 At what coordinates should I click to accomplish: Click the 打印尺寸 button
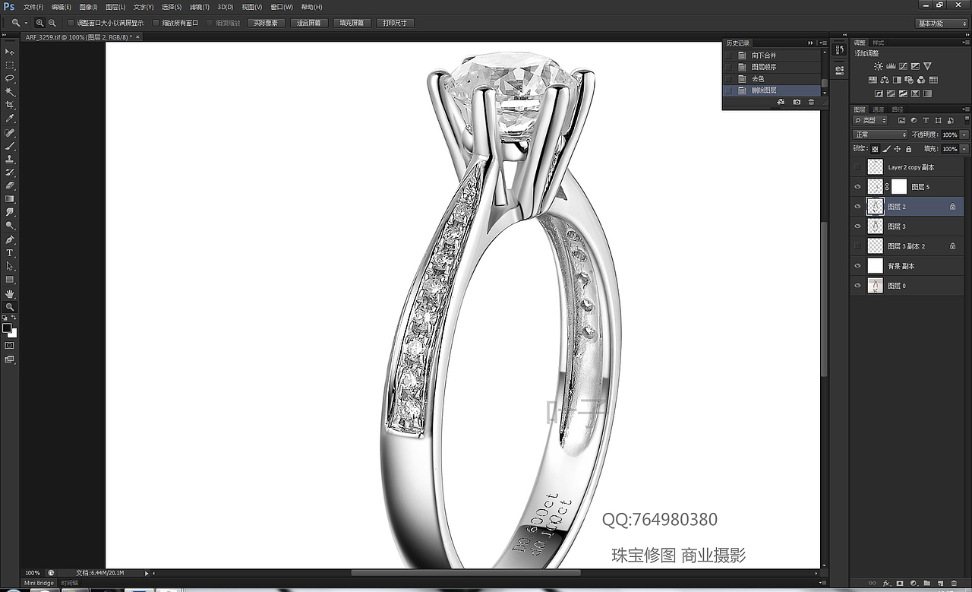396,23
